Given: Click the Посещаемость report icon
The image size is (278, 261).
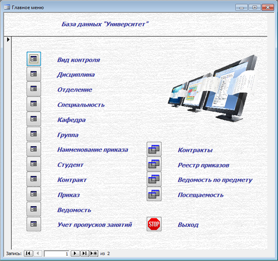Looking at the screenshot, I should point(154,194).
